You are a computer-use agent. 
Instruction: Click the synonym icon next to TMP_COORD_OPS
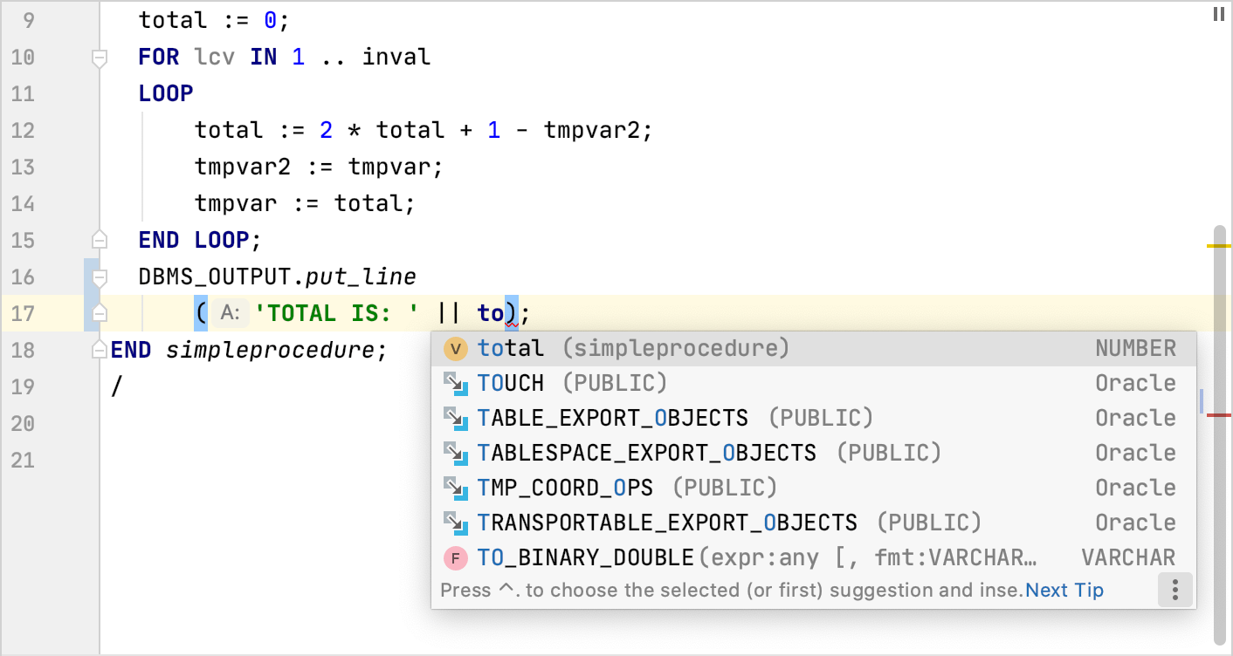pos(455,487)
